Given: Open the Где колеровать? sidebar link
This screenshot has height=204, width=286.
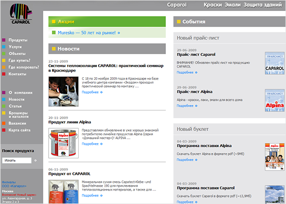Looking at the screenshot, I should point(24,67).
